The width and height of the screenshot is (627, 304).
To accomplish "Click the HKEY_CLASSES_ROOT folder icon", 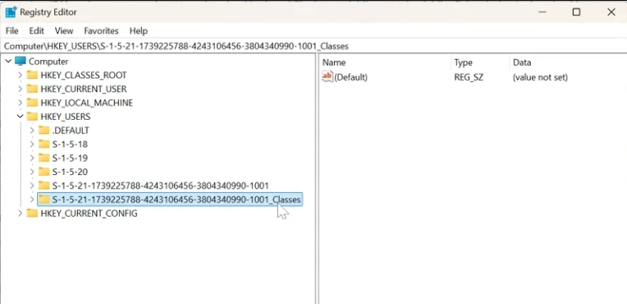I will 32,75.
